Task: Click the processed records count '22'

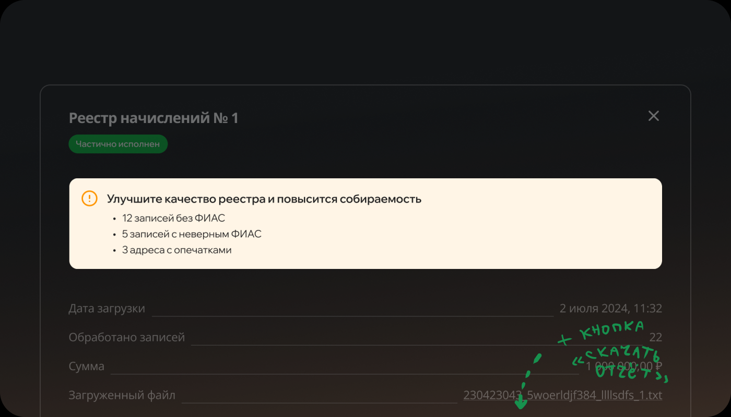Action: point(656,338)
